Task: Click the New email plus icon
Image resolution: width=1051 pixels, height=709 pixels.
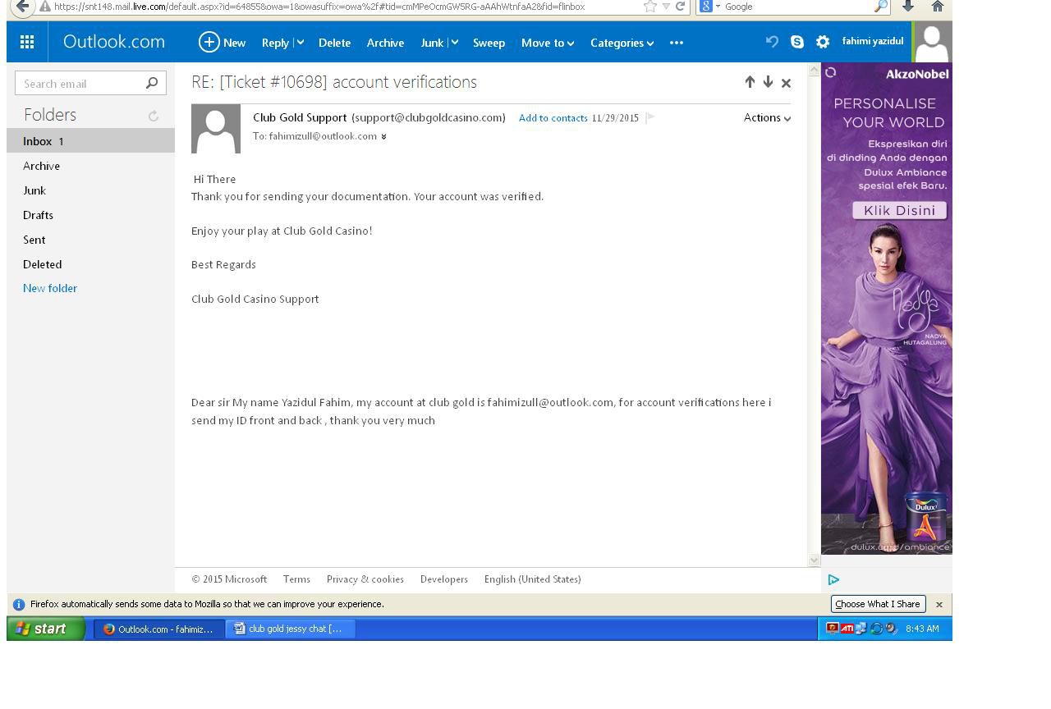Action: coord(209,42)
